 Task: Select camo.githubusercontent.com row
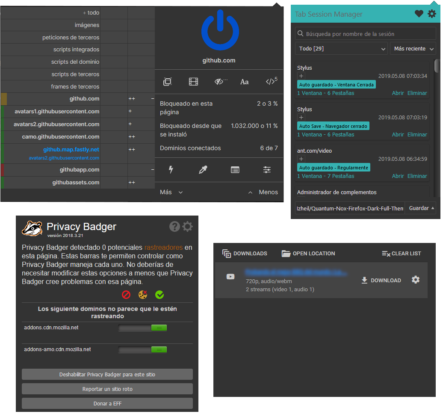click(x=78, y=137)
